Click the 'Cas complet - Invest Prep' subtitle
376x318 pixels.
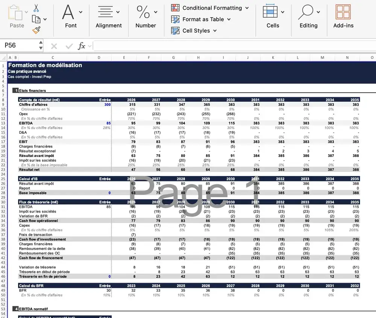29,77
